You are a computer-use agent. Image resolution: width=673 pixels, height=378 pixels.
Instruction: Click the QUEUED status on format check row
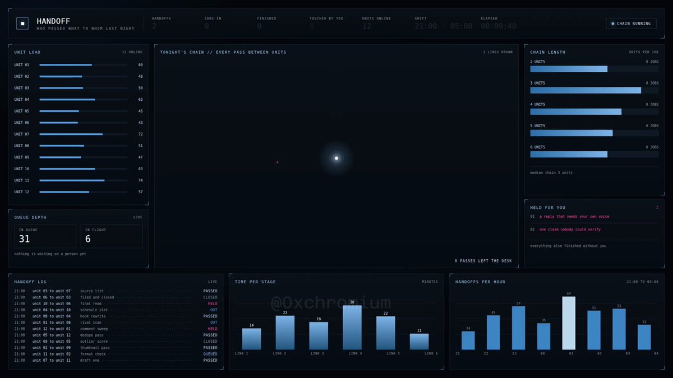pyautogui.click(x=210, y=354)
